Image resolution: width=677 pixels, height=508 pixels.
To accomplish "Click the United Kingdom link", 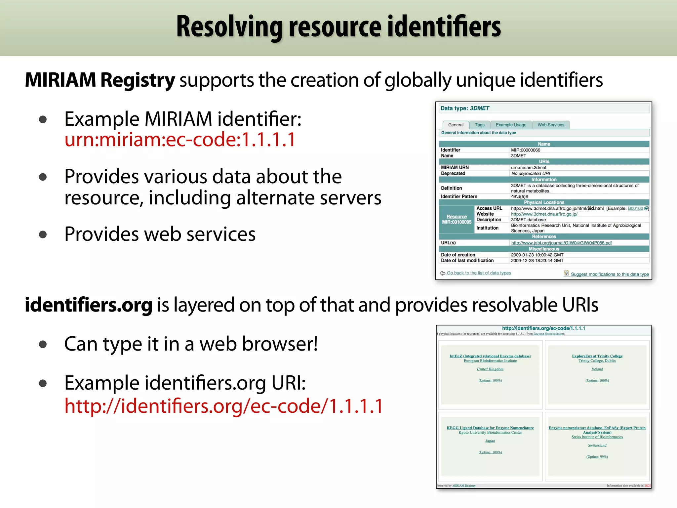I will pos(490,369).
